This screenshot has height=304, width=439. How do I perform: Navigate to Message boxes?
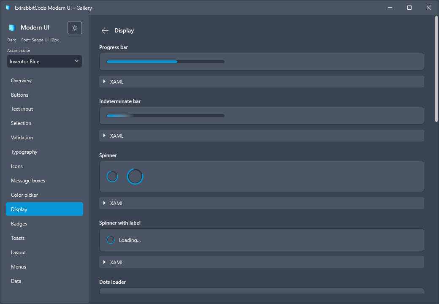click(x=44, y=181)
